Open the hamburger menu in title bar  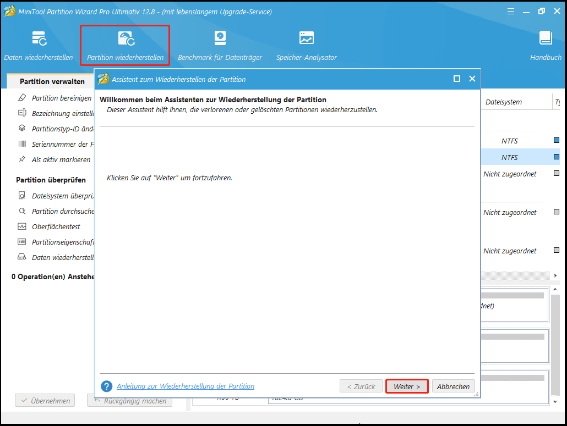pyautogui.click(x=511, y=12)
